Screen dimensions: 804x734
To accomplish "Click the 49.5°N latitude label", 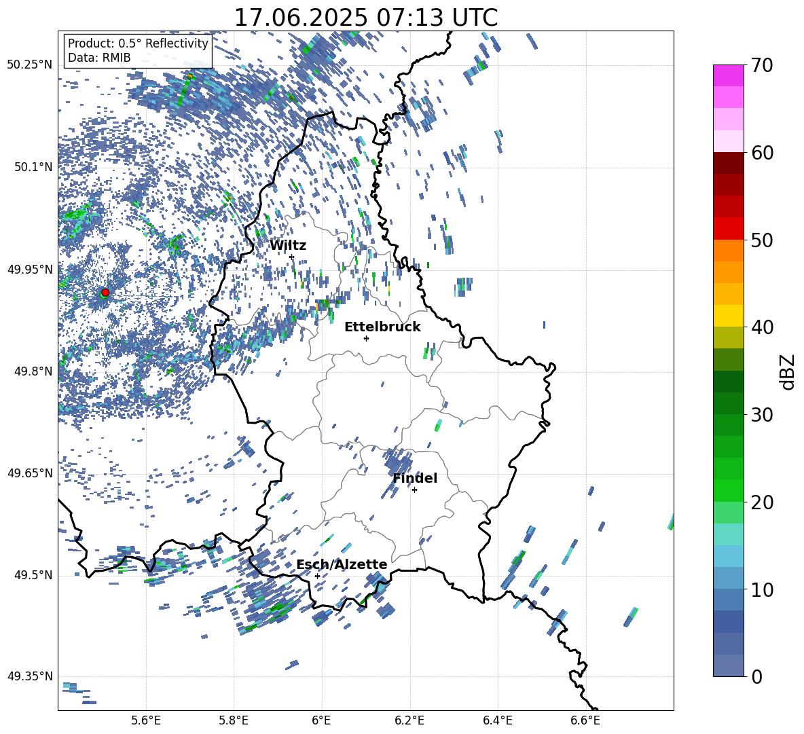I will pos(33,575).
